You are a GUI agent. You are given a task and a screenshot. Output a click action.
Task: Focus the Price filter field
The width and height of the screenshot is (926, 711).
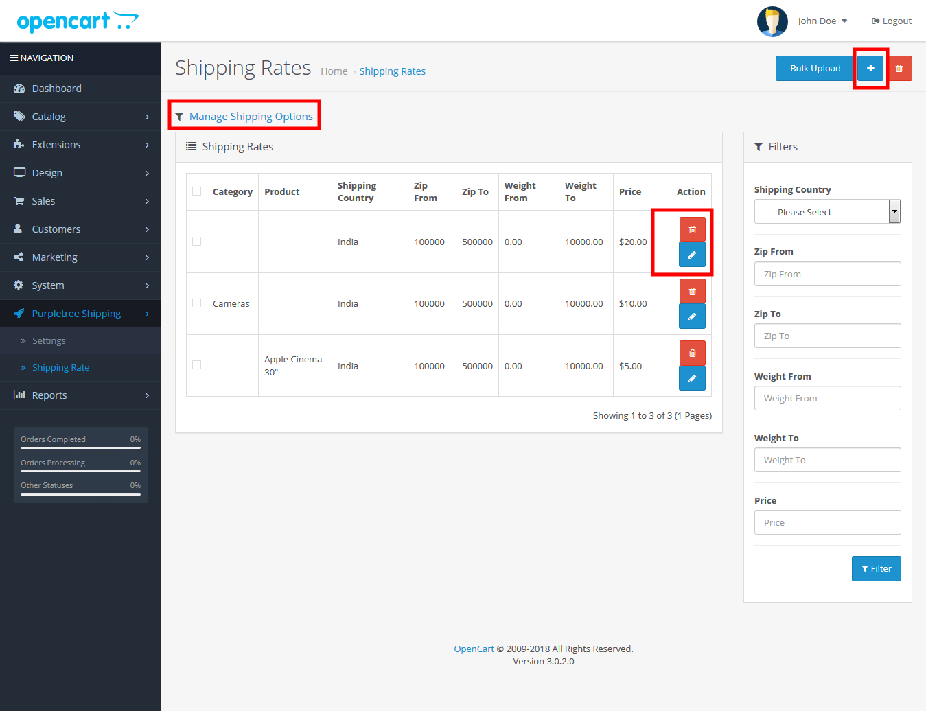click(827, 522)
